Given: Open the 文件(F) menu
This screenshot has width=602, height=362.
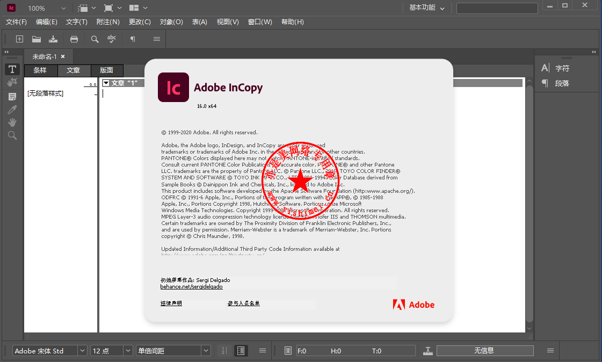Looking at the screenshot, I should click(16, 22).
